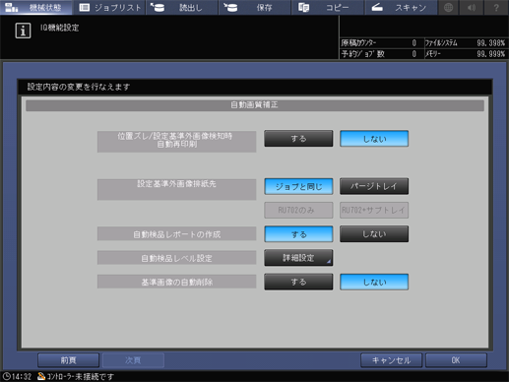The width and height of the screenshot is (509, 382).
Task: Select しない for 自動再印刷
Action: [x=374, y=139]
